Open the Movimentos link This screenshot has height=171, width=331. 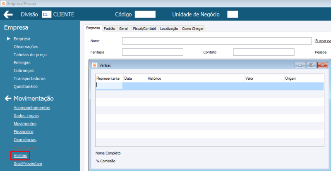[x=25, y=124]
